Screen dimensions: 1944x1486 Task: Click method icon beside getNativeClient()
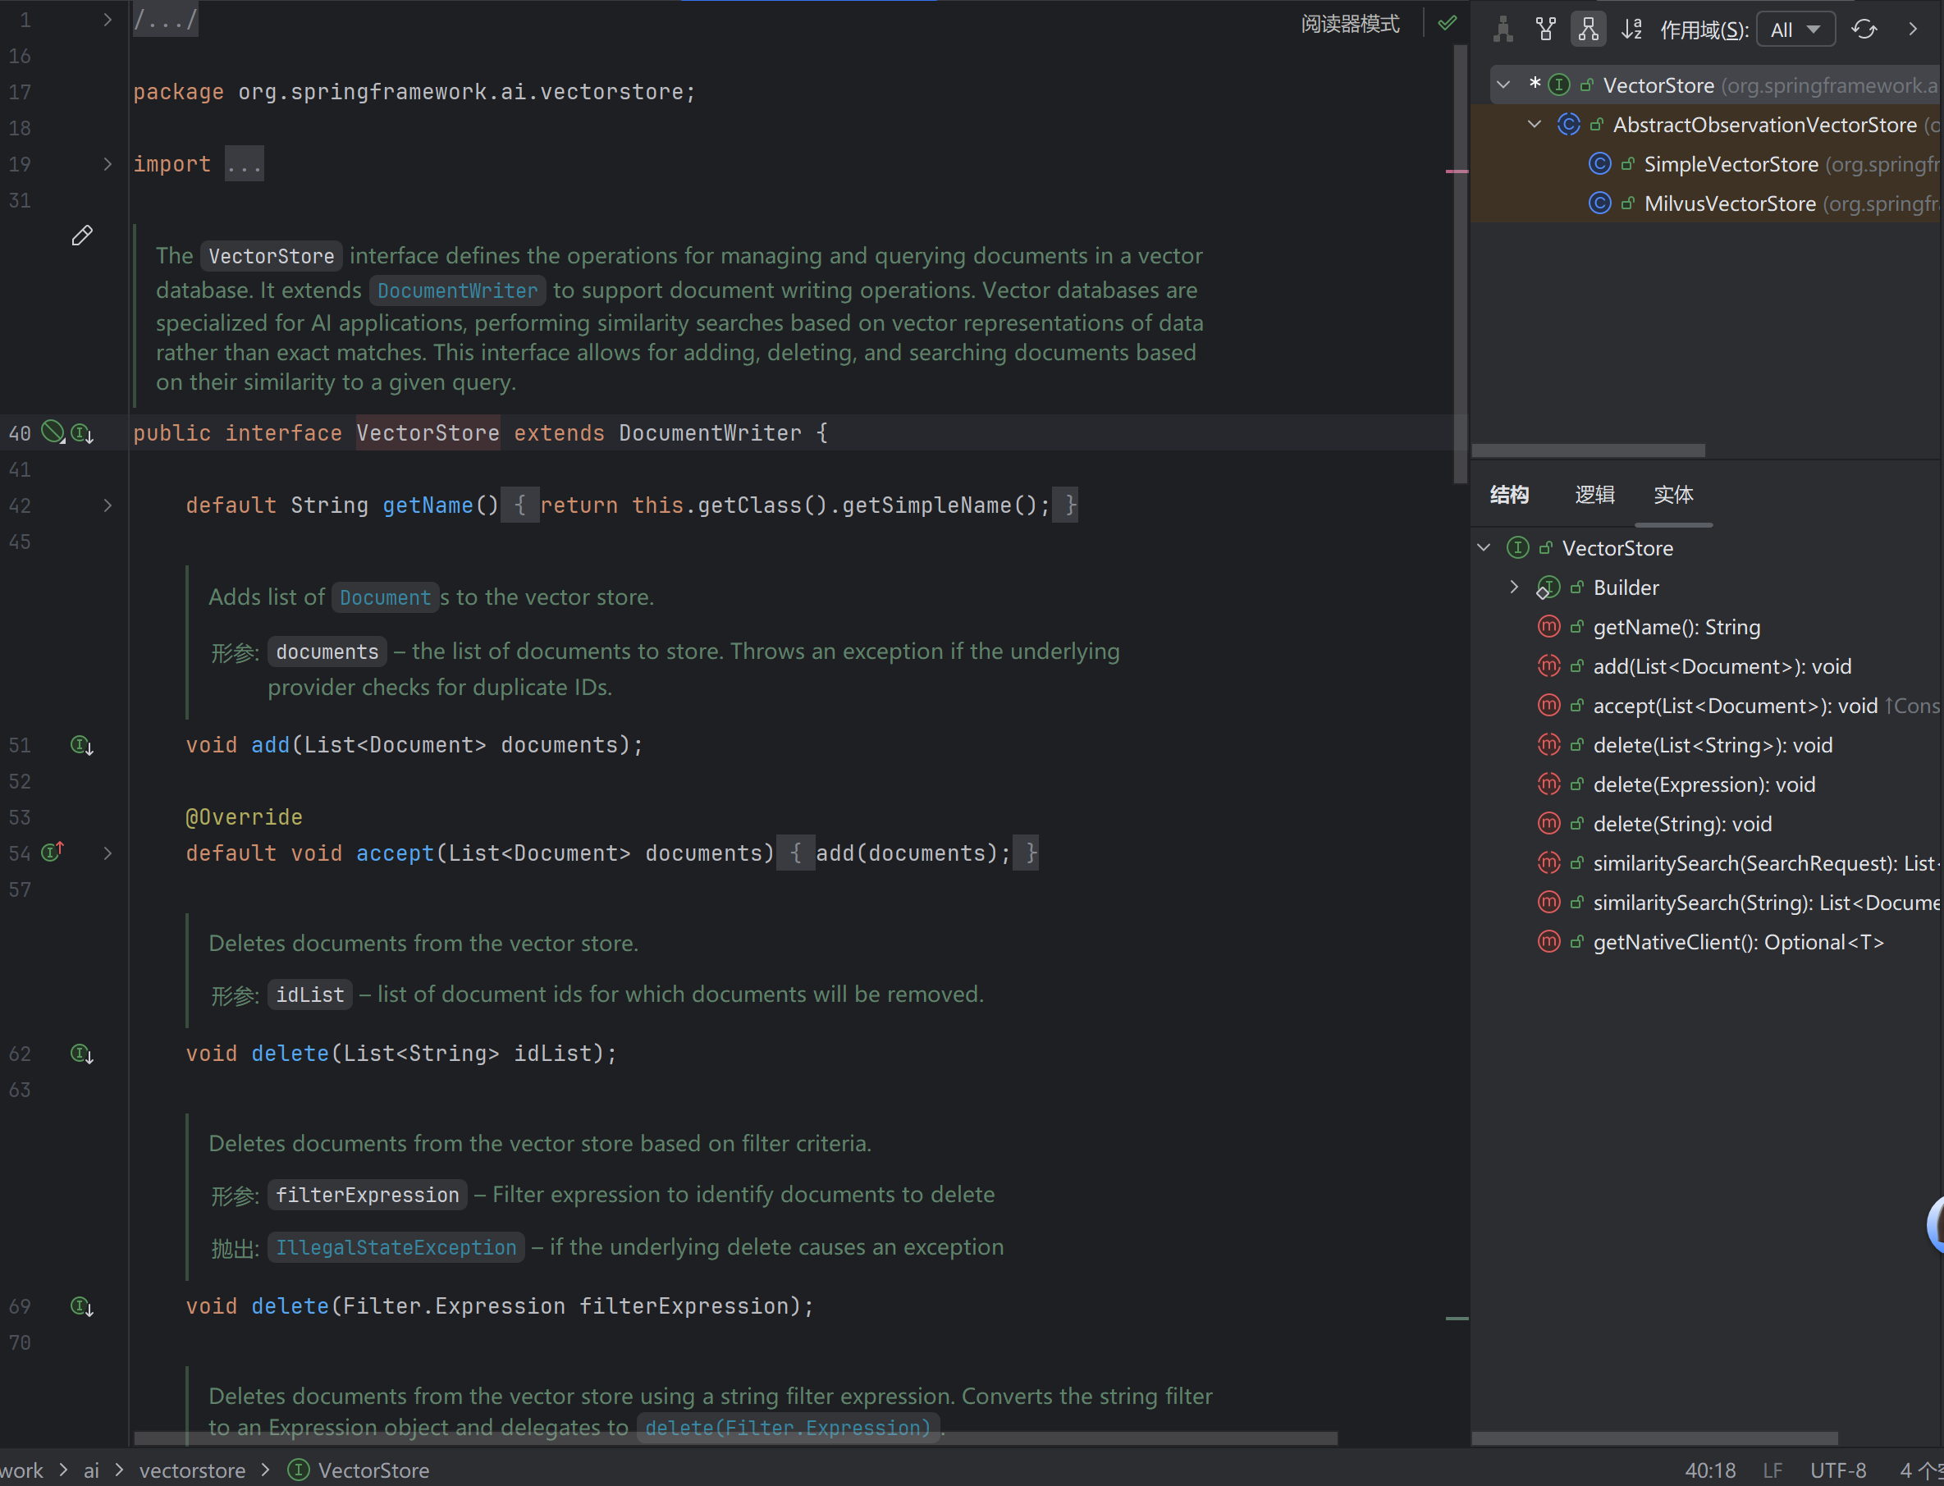click(1548, 942)
